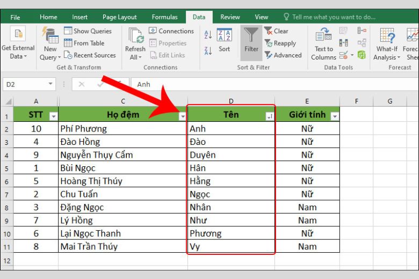Select cell containing Nhân
This screenshot has height=279, width=419.
(231, 207)
